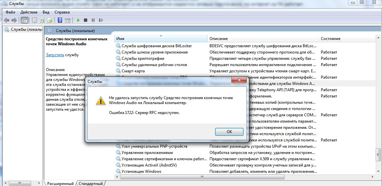Click gear icon beside Смарт-карта
The height and width of the screenshot is (186, 382).
(118, 71)
